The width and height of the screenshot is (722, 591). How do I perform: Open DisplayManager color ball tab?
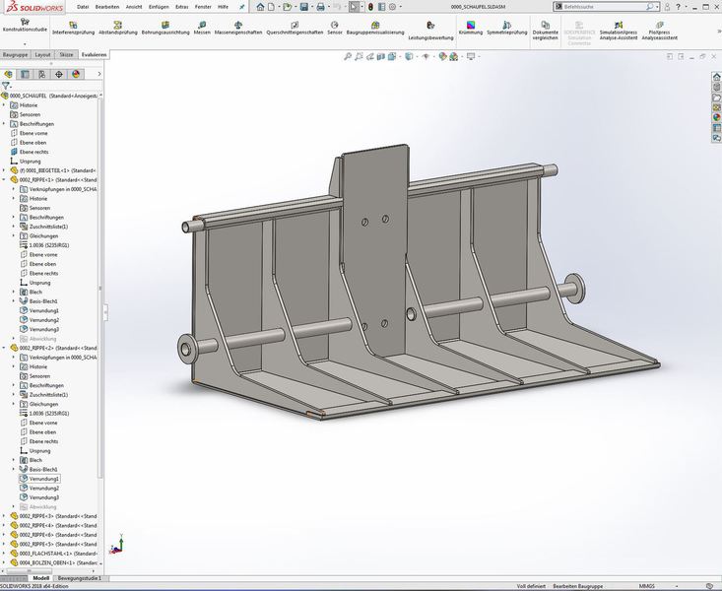(x=76, y=74)
